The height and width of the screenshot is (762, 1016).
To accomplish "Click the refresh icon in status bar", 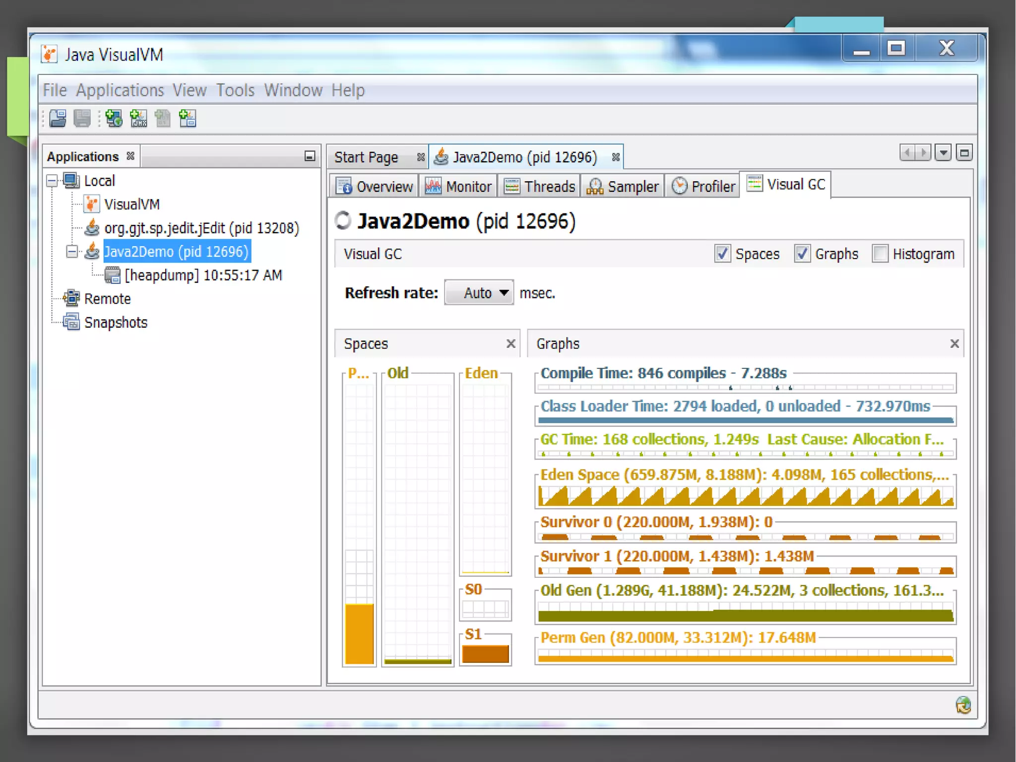I will click(963, 704).
